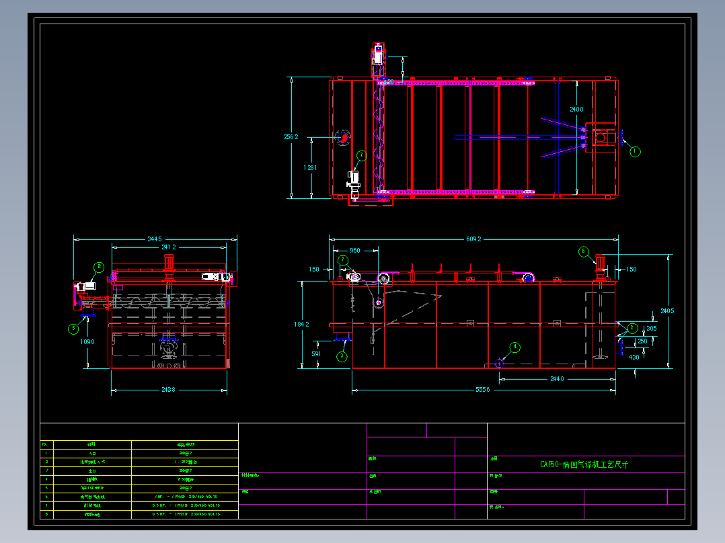Click the title text CAF50-涡凹气浮机工艺尺寸
725x543 pixels.
click(x=584, y=464)
